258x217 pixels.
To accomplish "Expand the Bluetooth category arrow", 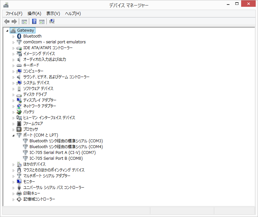I will click(14, 37).
